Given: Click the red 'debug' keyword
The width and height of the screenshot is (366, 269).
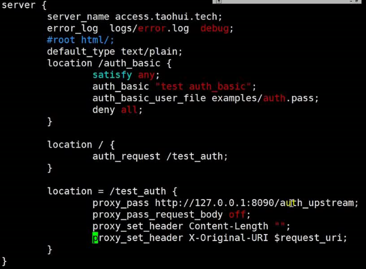Looking at the screenshot, I should pos(214,29).
